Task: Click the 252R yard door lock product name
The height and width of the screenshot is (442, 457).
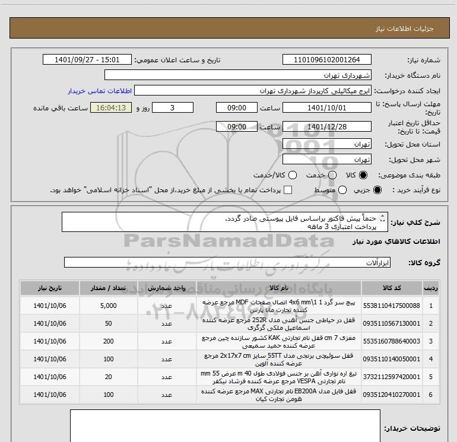Action: (278, 324)
